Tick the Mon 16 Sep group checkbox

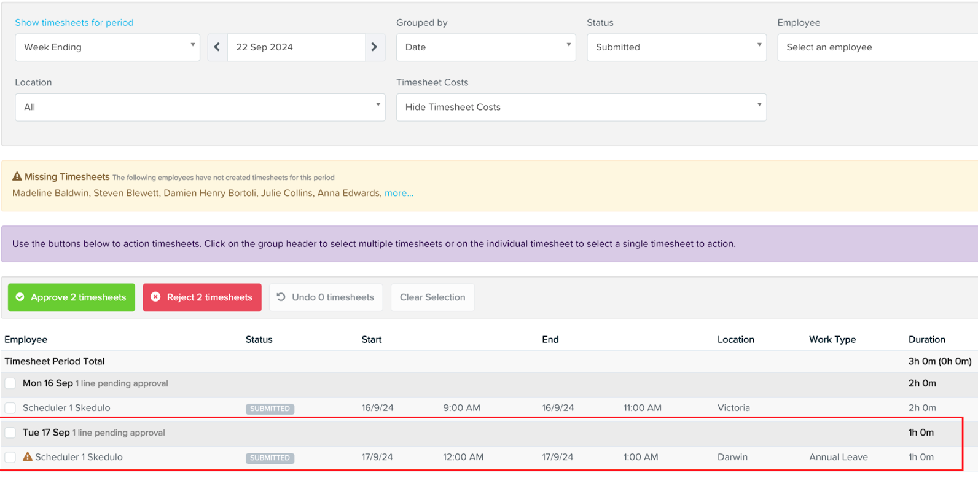pos(10,383)
